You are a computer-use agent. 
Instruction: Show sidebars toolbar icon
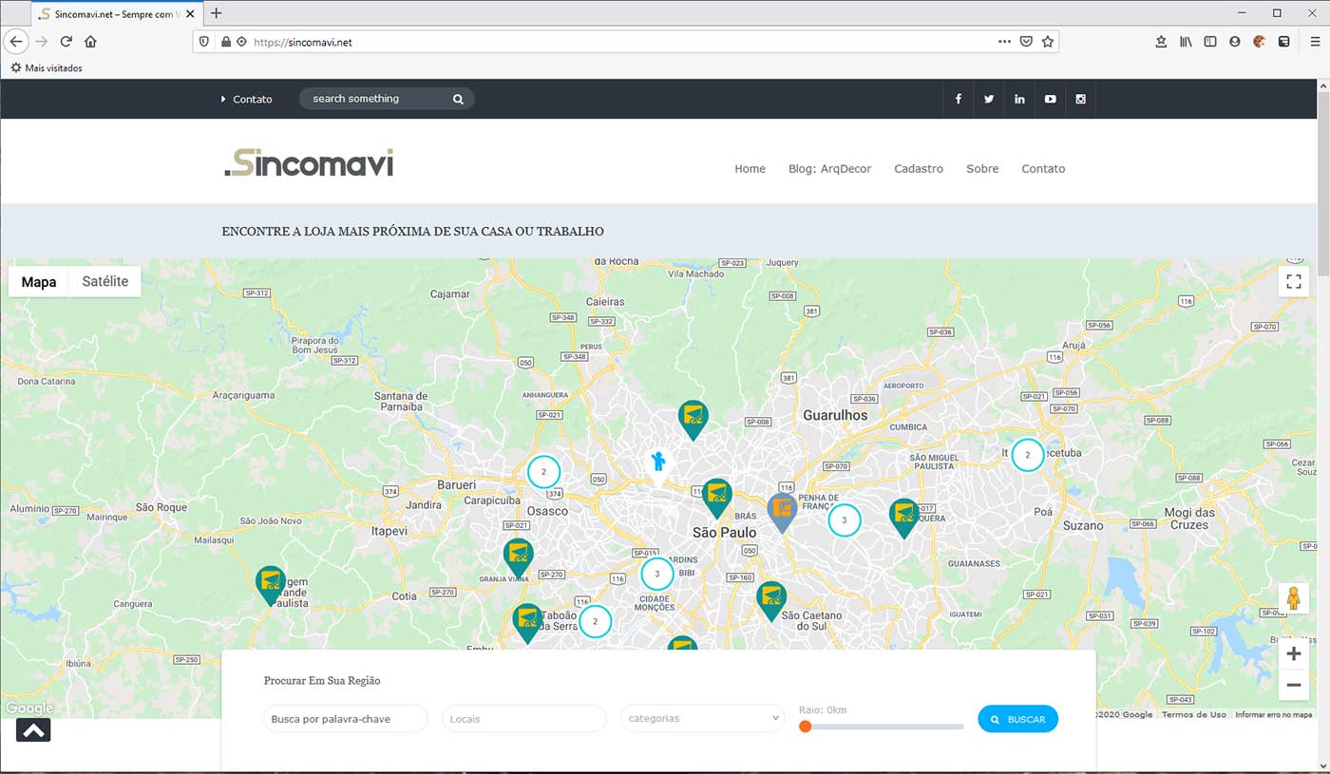tap(1210, 42)
